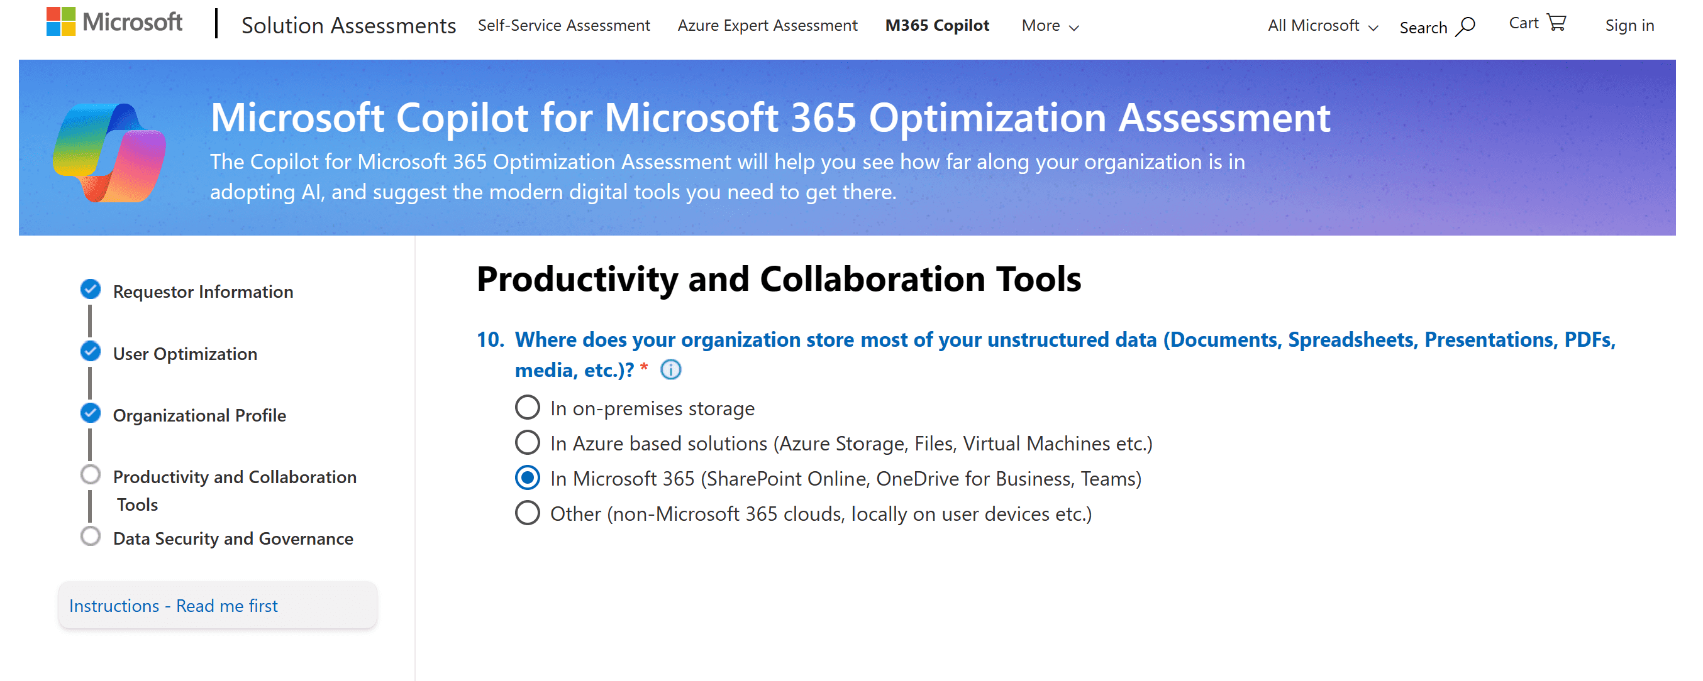Screen dimensions: 1703x681
Task: Go to Solution Assessments home
Action: (x=348, y=25)
